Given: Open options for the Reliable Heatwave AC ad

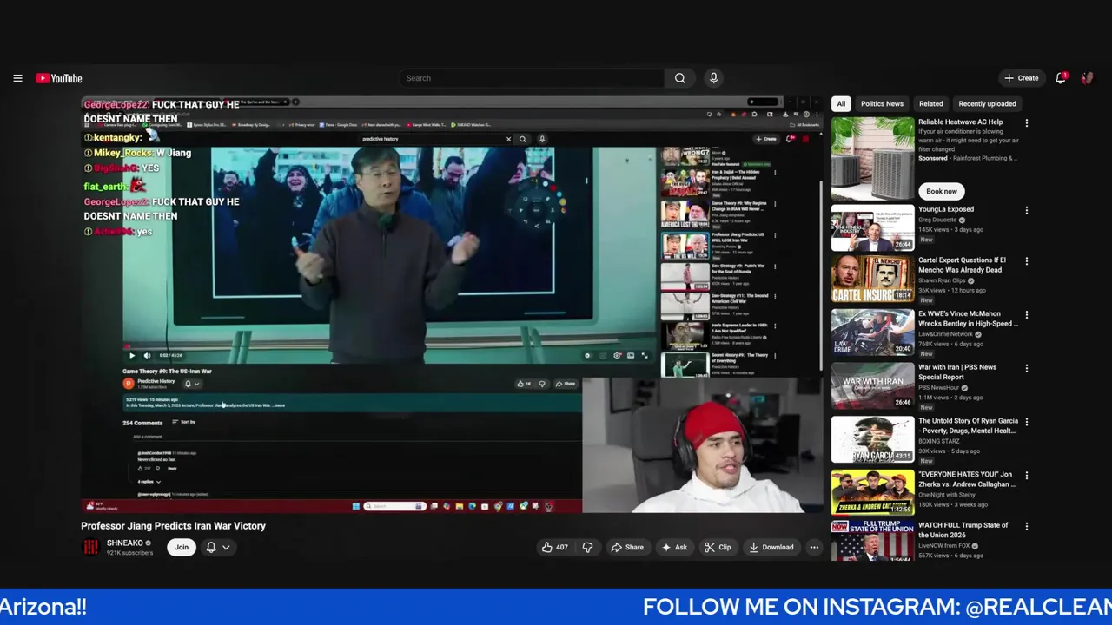Looking at the screenshot, I should (1027, 123).
